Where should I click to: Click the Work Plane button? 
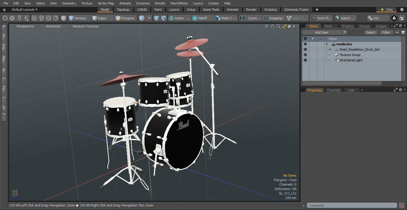pos(321,18)
